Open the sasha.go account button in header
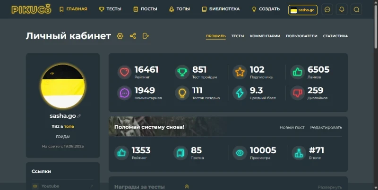 (x=303, y=10)
